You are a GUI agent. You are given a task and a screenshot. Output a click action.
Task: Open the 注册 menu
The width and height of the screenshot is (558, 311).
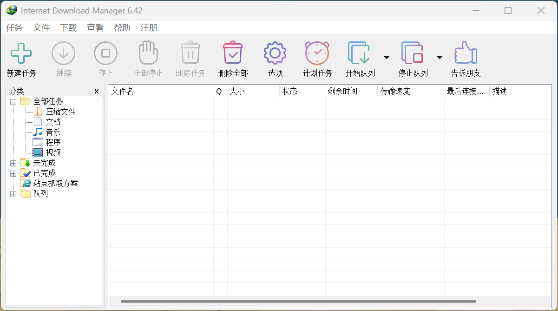pos(149,28)
